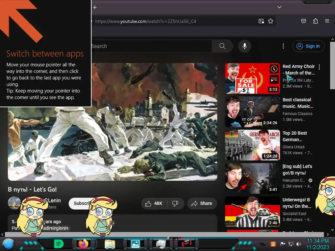Open the system monitor icon on taskbar
The image size is (335, 251).
pos(161,244)
